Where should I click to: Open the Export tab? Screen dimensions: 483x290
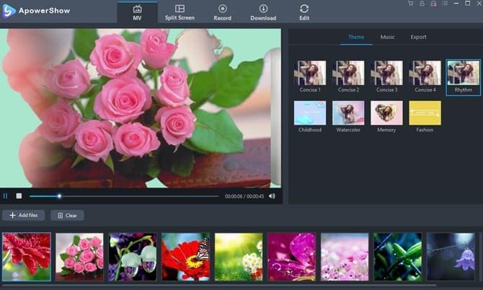(418, 37)
